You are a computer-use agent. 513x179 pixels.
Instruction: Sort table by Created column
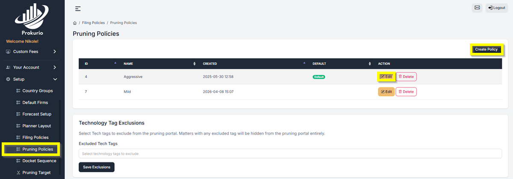click(x=304, y=64)
